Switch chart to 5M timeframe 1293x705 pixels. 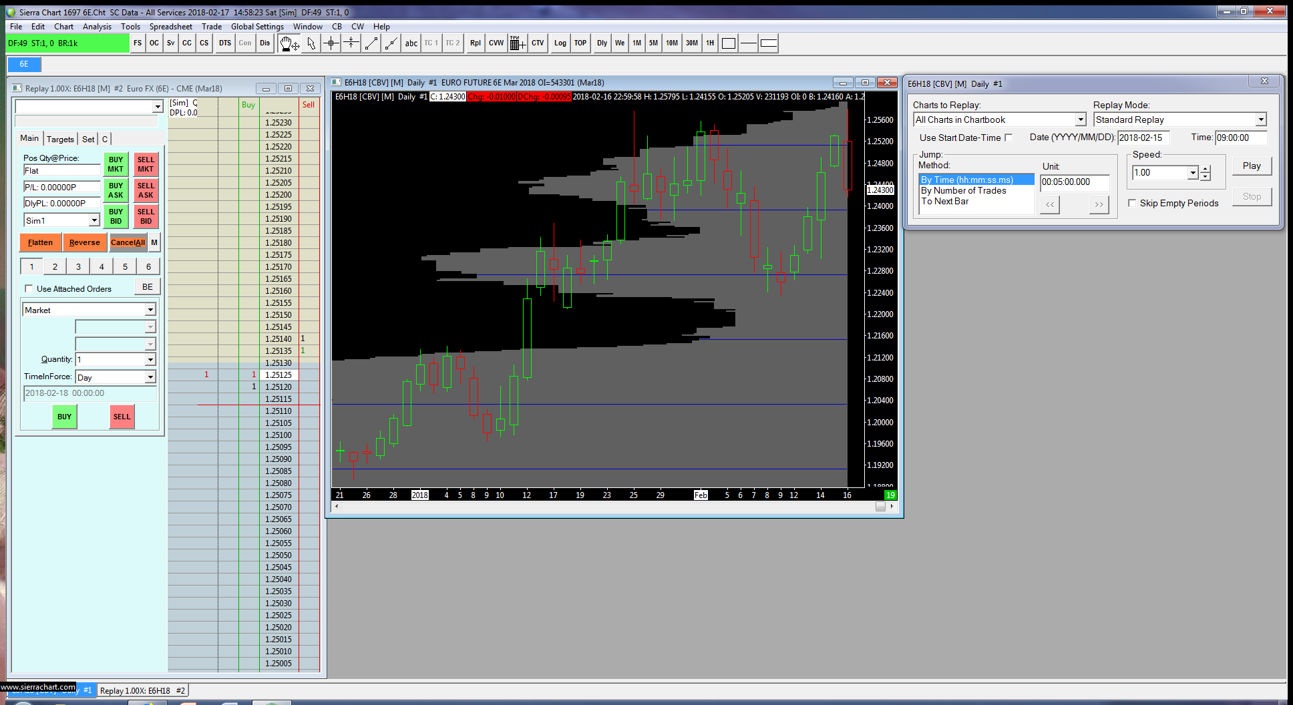pos(653,43)
